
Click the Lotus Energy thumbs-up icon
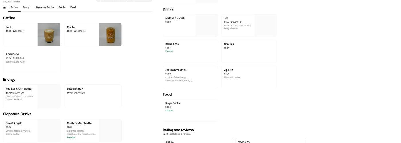[x=75, y=93]
